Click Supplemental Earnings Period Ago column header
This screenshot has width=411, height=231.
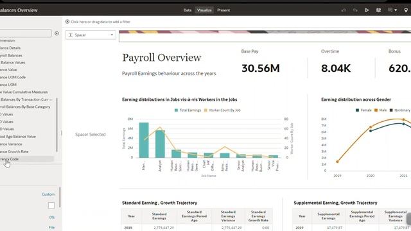tap(362, 216)
